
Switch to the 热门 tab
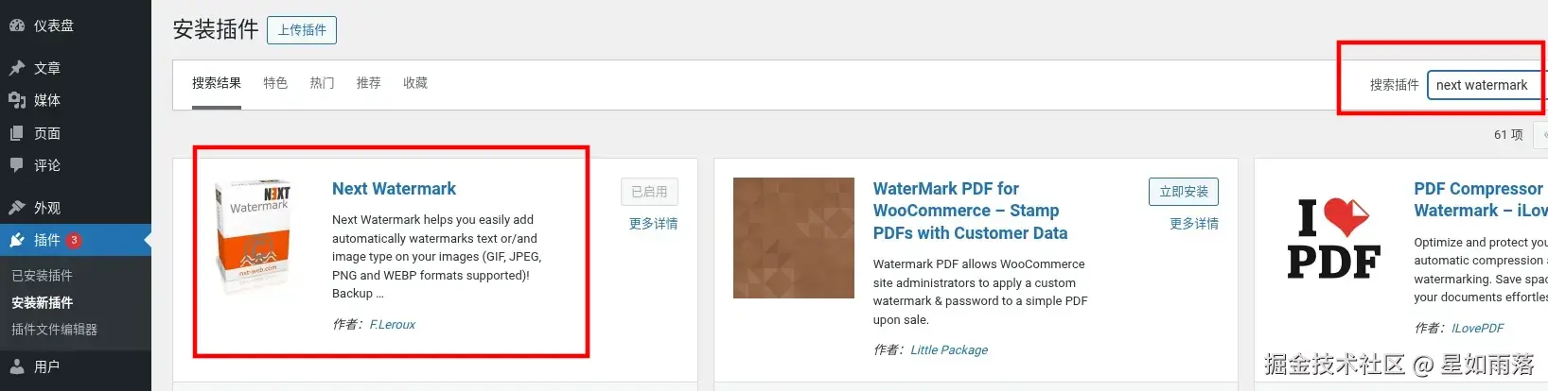[322, 83]
